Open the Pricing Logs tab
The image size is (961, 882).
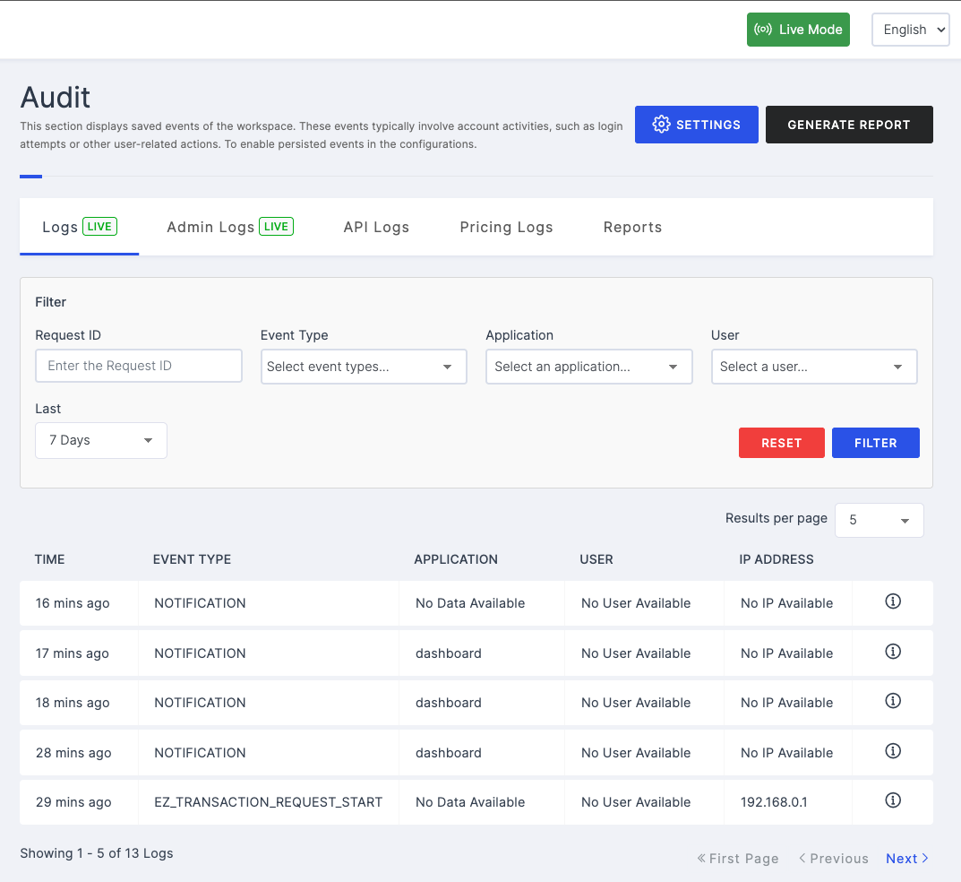pos(506,227)
